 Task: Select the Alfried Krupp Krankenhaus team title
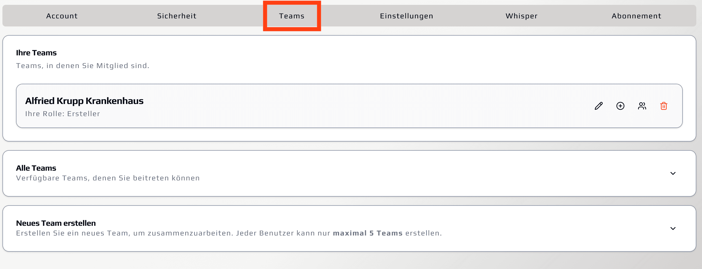(x=84, y=101)
